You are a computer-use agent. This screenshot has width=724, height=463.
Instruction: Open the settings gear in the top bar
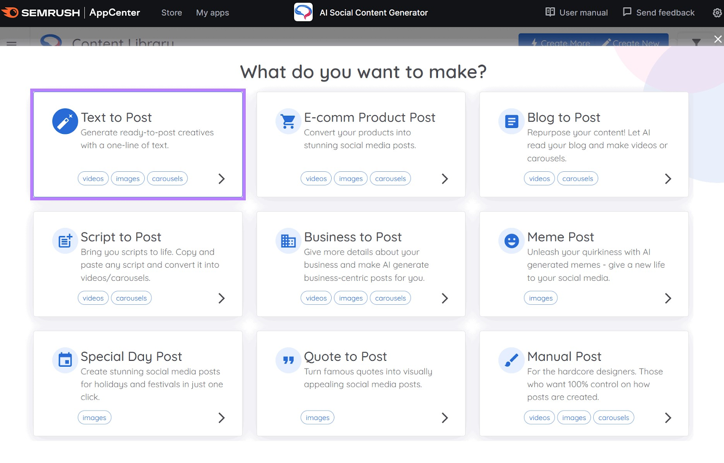point(717,13)
